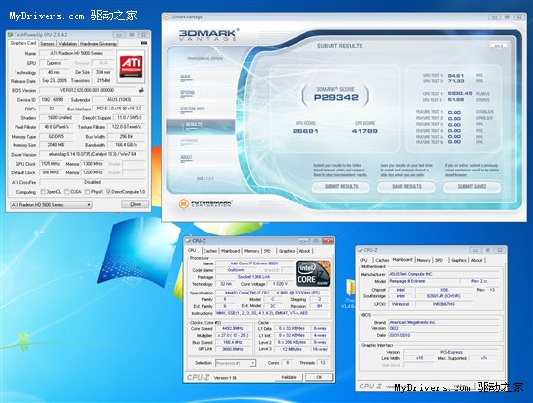
Task: Select the desktop folder icon beside CPU-Z
Action: tap(350, 289)
